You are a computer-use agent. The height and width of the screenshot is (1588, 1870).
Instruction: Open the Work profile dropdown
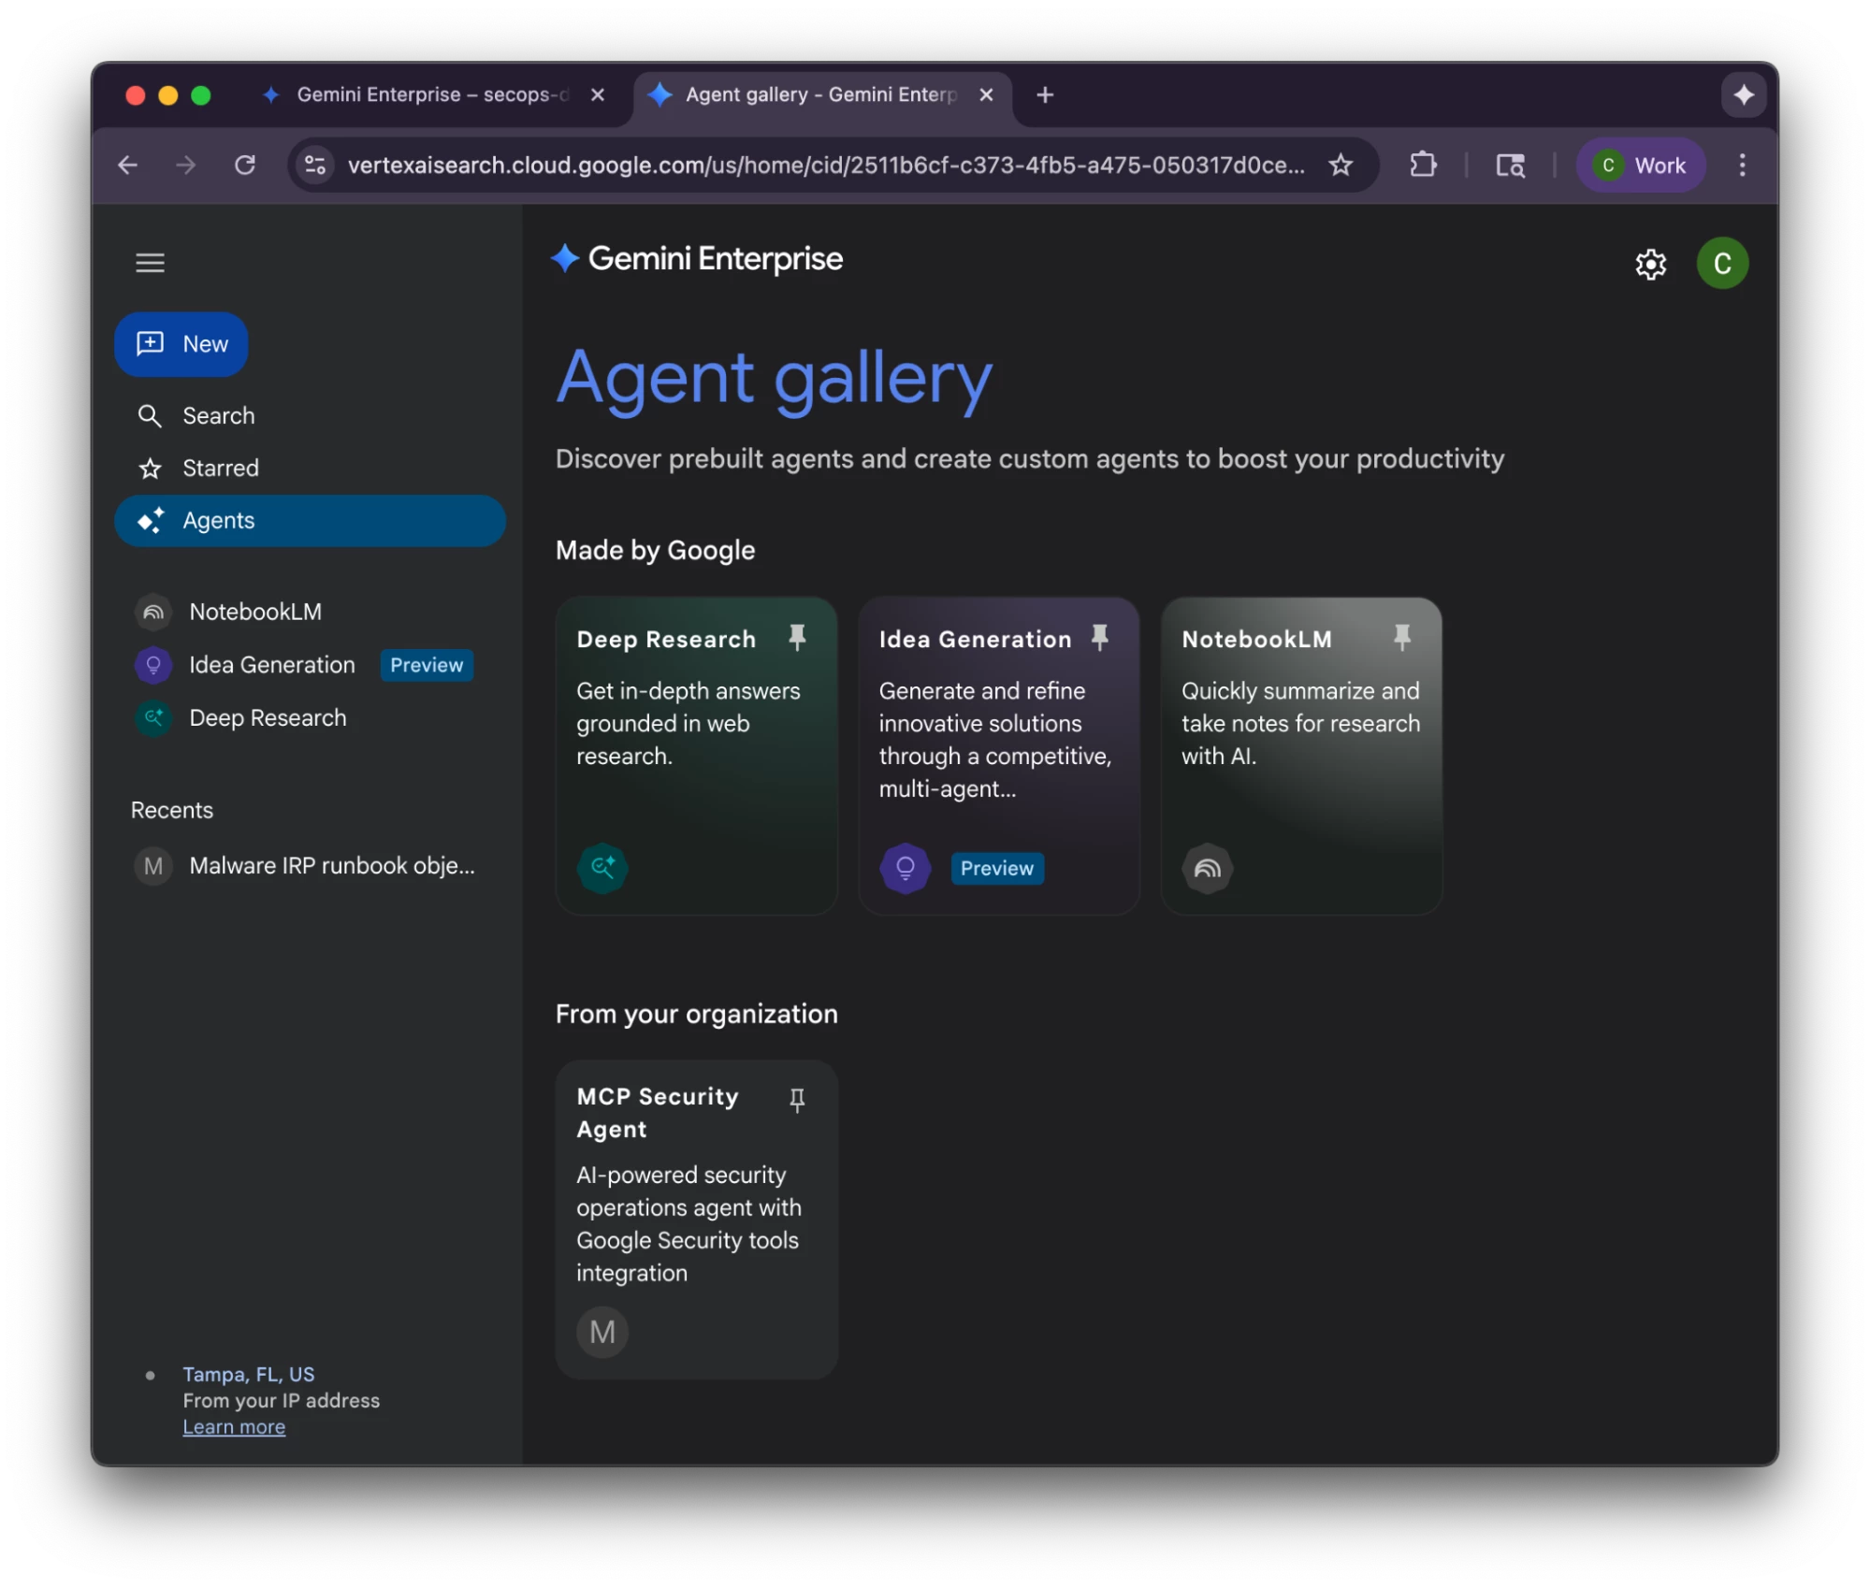click(1642, 166)
